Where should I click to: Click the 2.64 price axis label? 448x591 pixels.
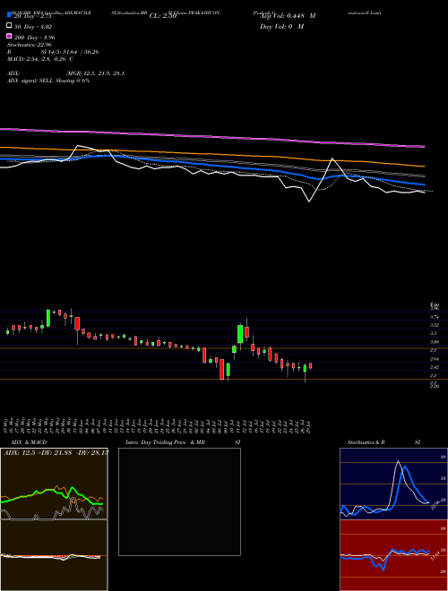(x=435, y=359)
